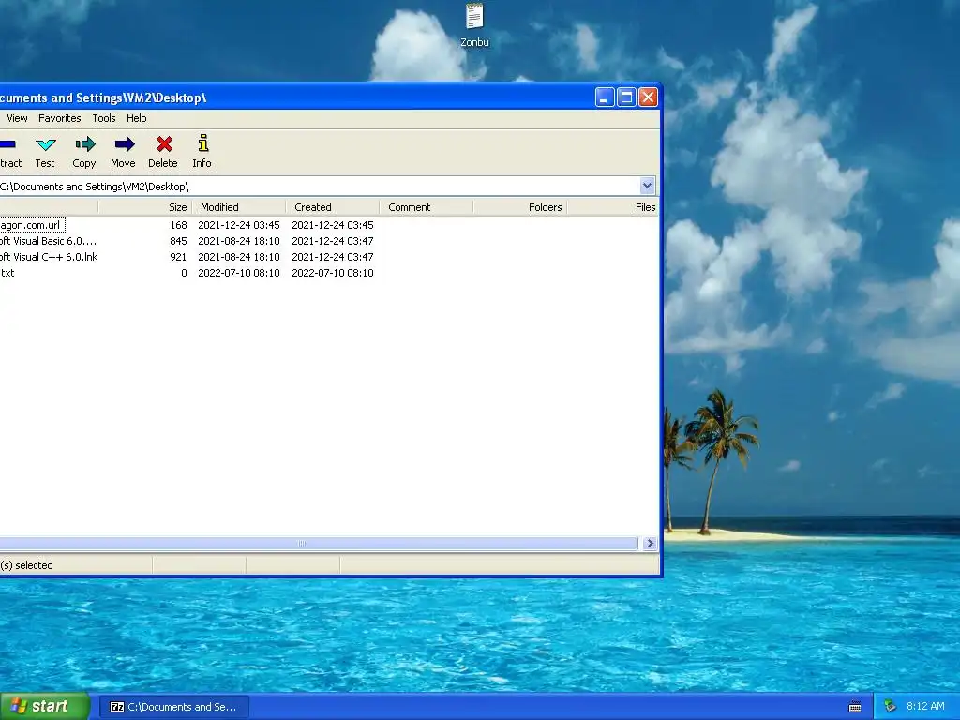Click the horizontal scrollbar thumb

318,544
